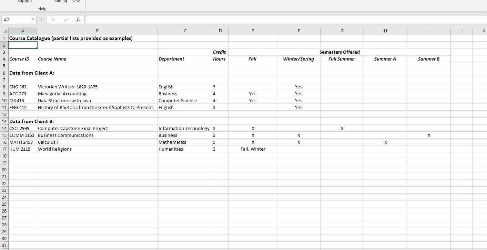Viewport: 487px width, 250px height.
Task: Click the Enter checkmark icon in formula bar
Action: (x=66, y=20)
